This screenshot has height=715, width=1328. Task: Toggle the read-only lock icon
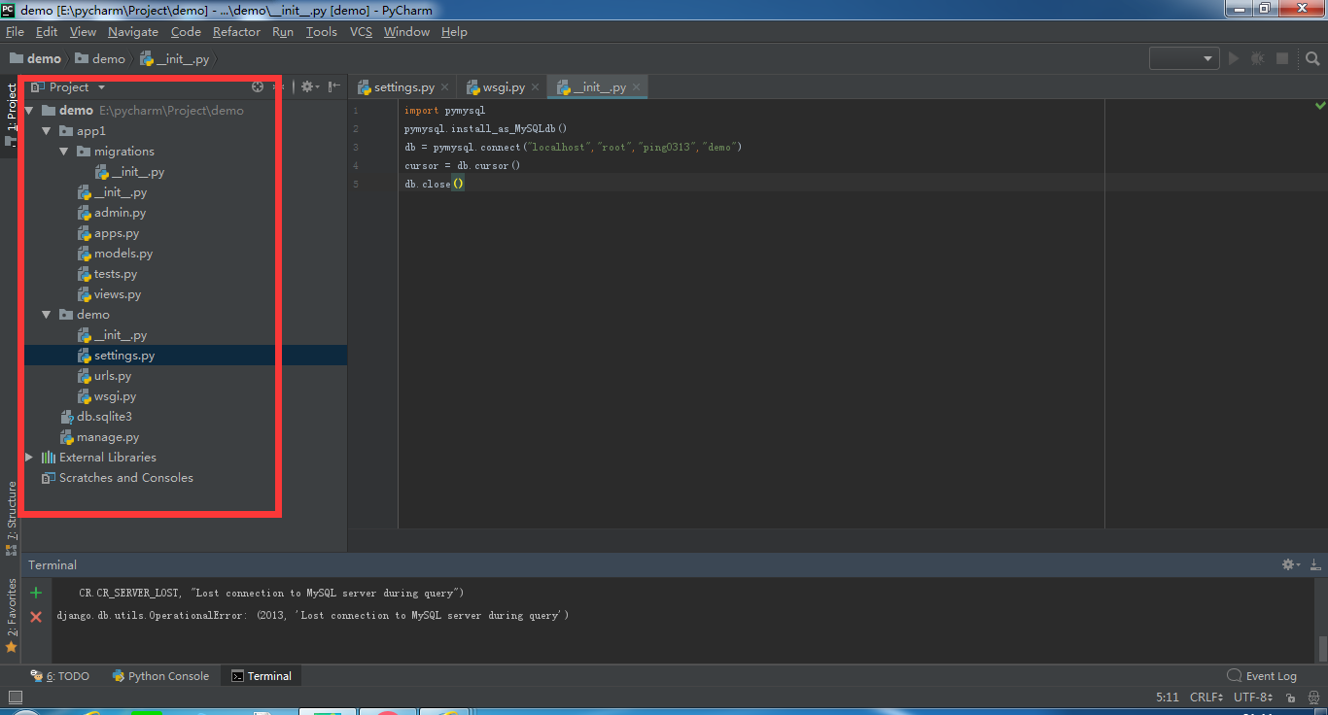click(x=1290, y=698)
